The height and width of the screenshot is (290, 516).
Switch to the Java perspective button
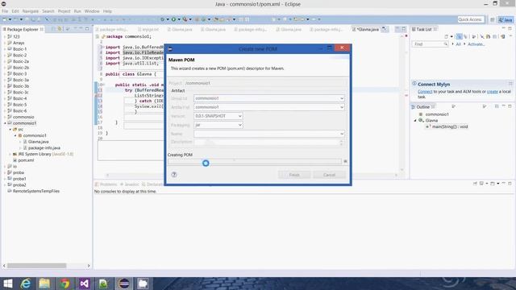click(x=506, y=19)
